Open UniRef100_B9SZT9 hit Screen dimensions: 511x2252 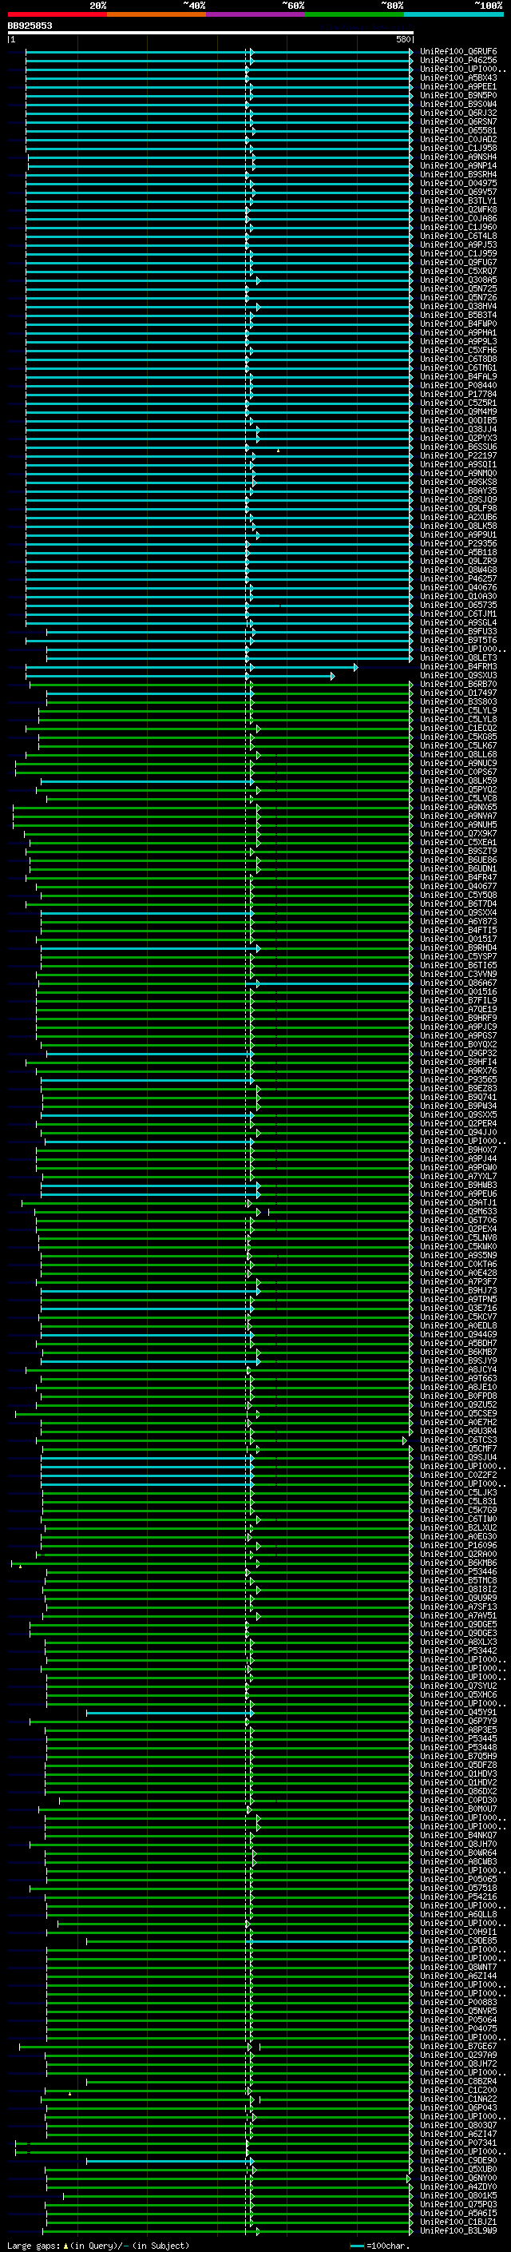tap(458, 852)
